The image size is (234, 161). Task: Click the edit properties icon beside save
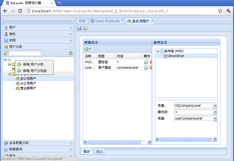pos(85,28)
